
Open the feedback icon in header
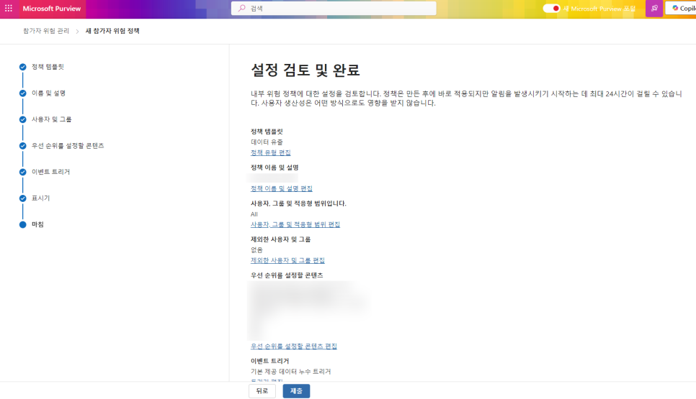(x=653, y=9)
